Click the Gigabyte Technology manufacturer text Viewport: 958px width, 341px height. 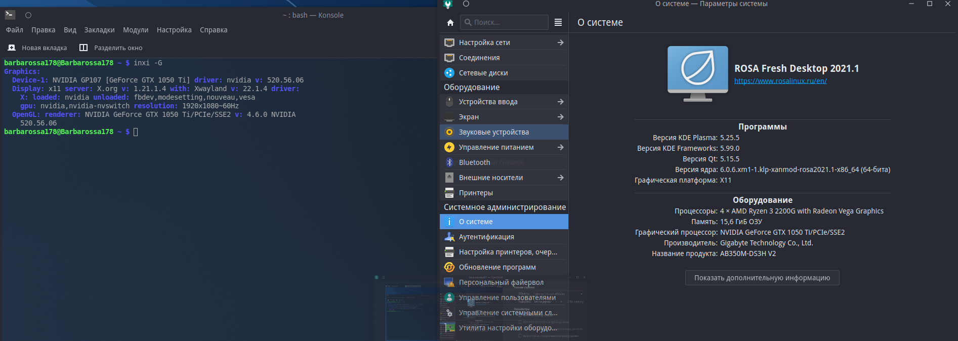point(767,243)
